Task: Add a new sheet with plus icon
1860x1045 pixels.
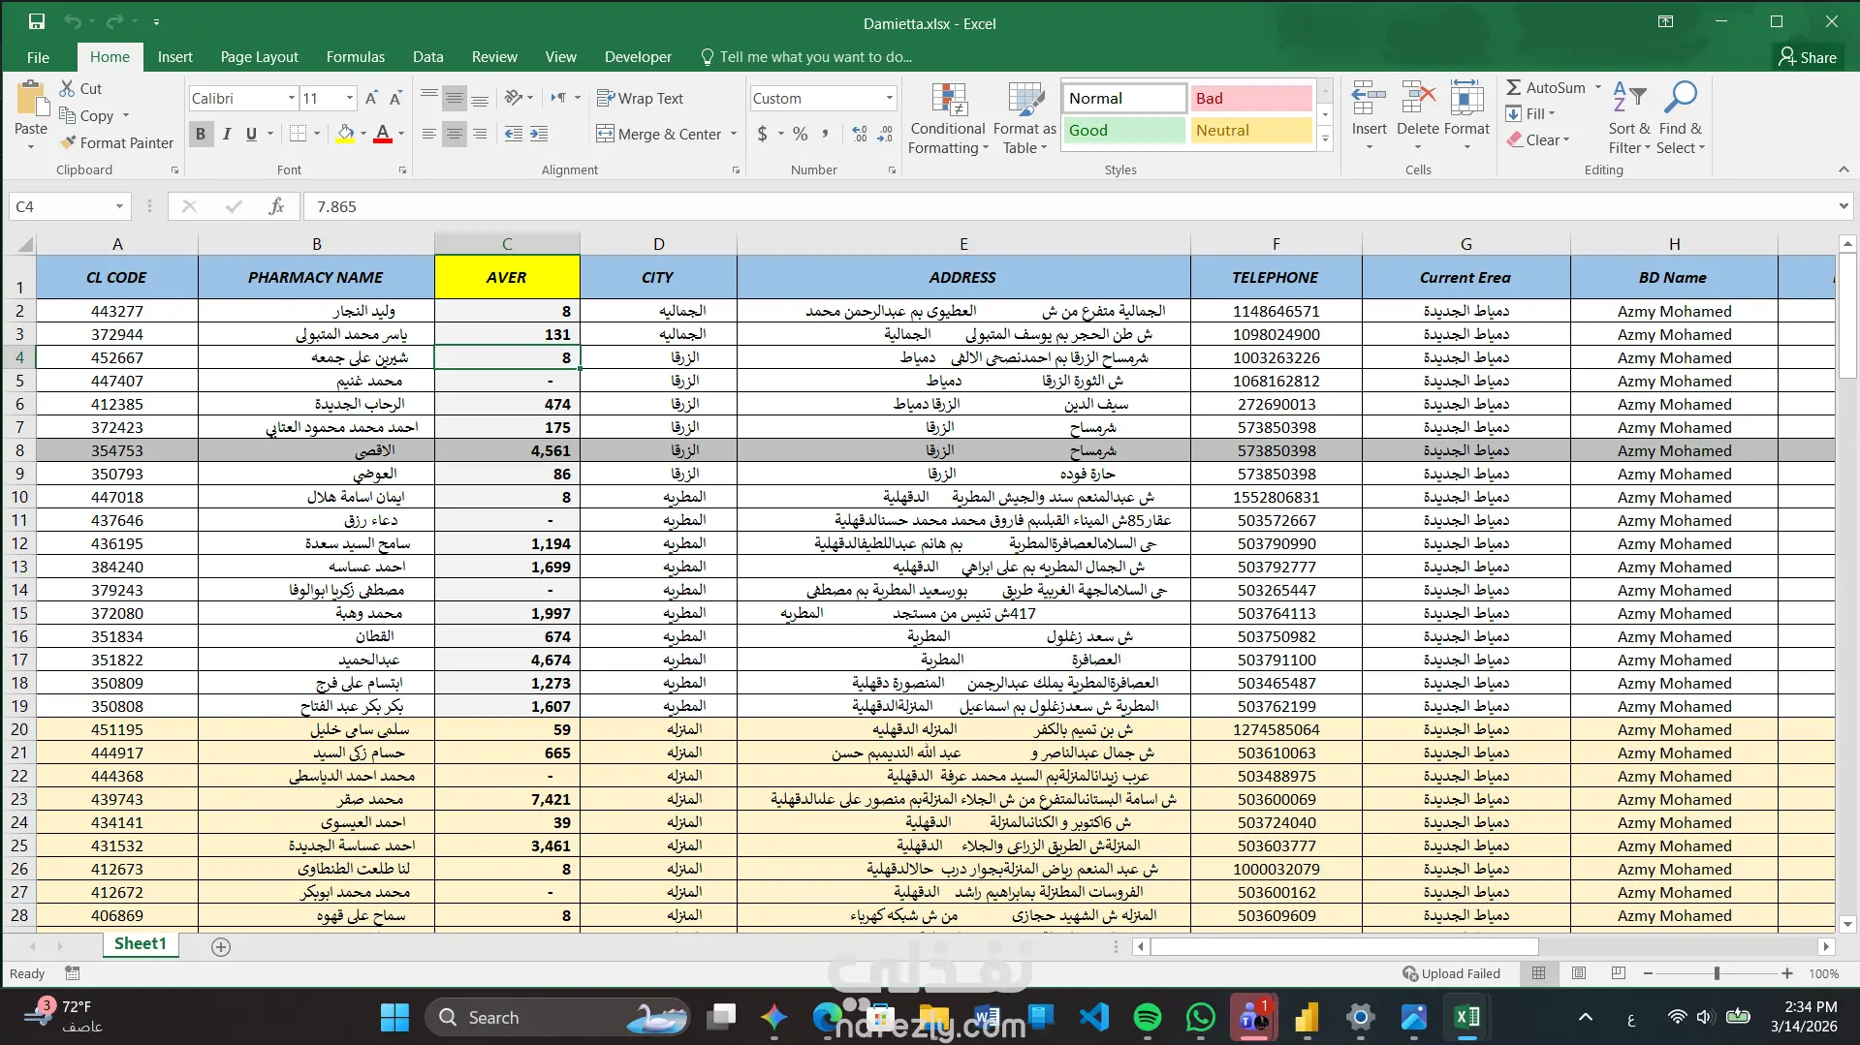Action: point(221,946)
